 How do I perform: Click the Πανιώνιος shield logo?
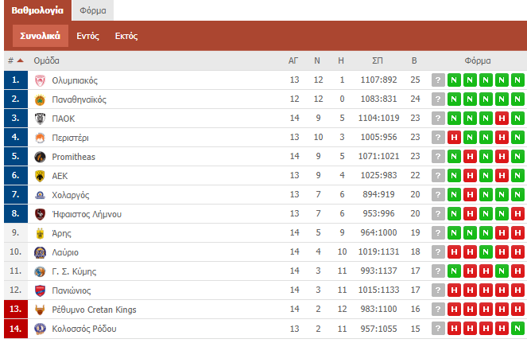pyautogui.click(x=40, y=290)
